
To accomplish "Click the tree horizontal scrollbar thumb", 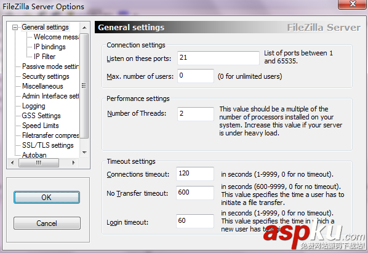I will click(39, 163).
